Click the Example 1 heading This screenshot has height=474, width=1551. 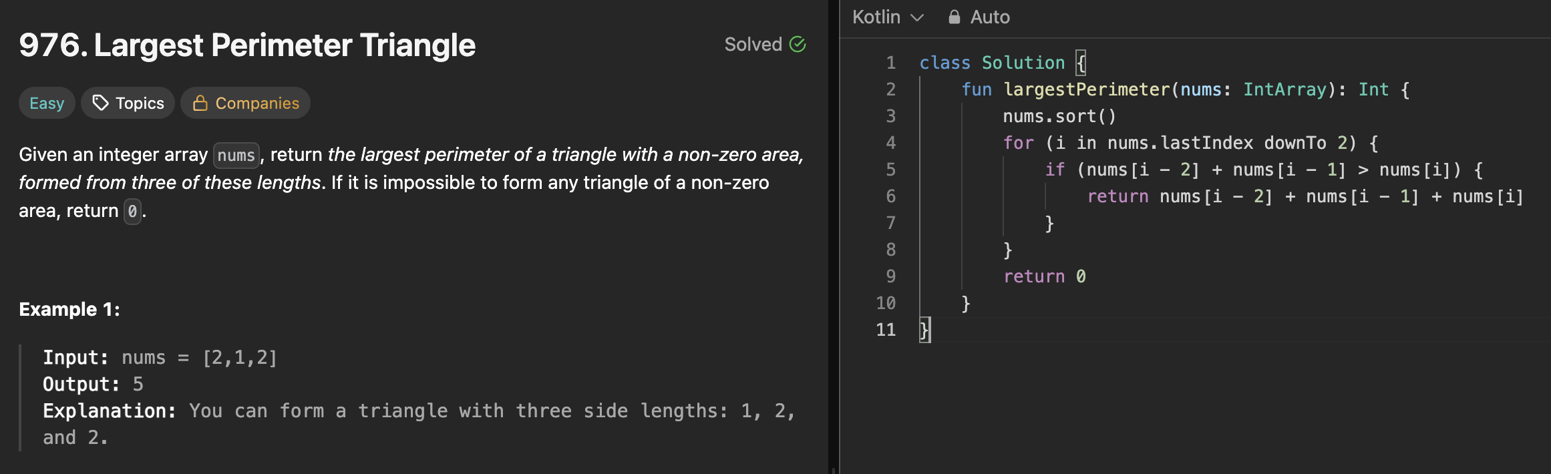tap(69, 309)
